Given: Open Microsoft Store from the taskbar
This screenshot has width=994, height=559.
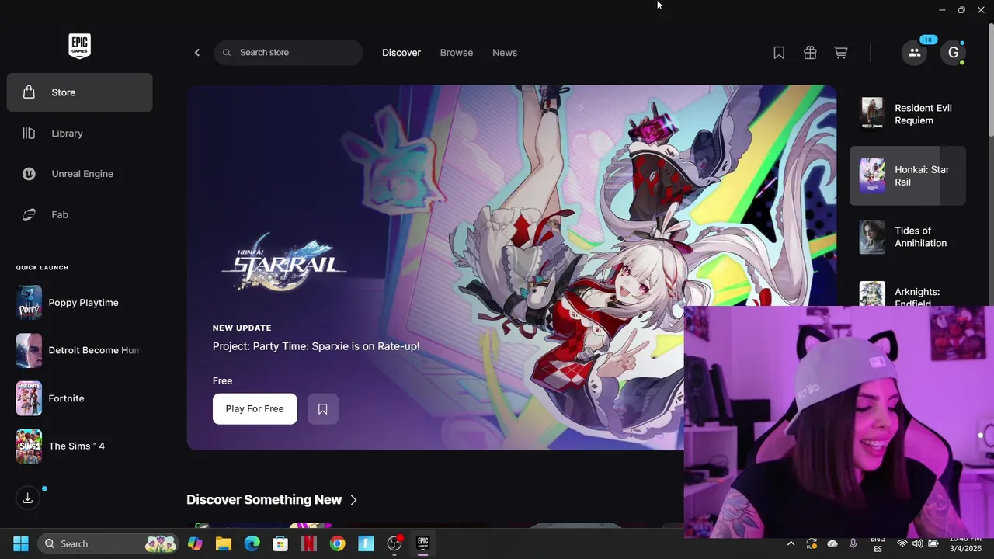Looking at the screenshot, I should pos(280,543).
